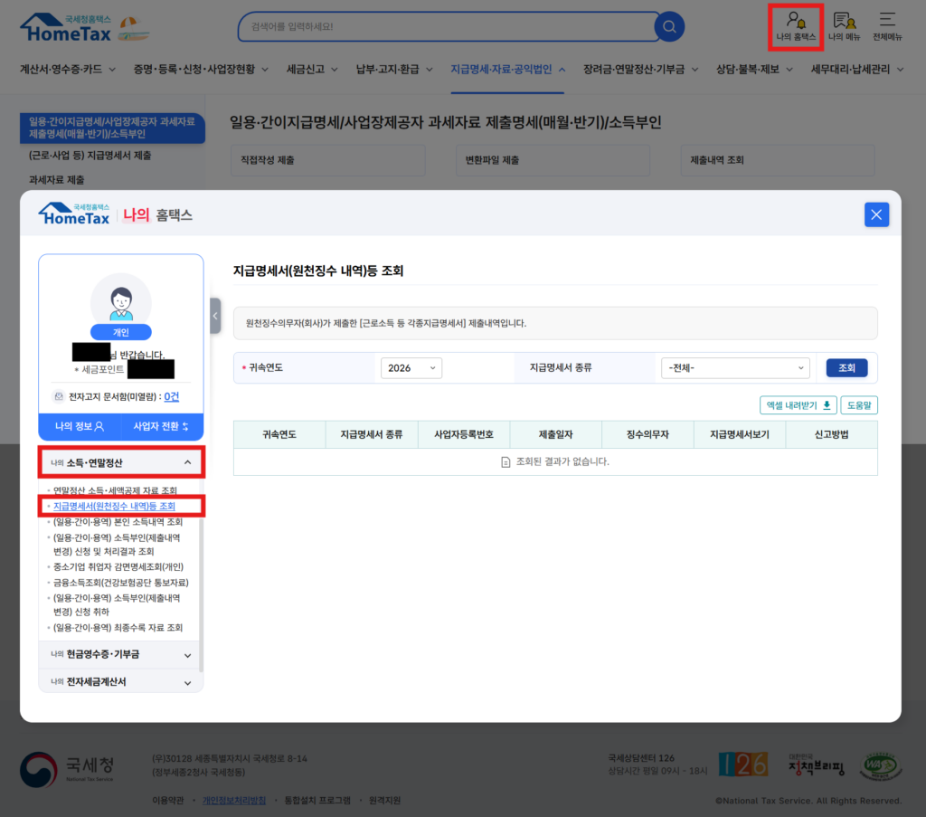
Task: Click the 국세청 logo in footer
Action: (x=67, y=769)
